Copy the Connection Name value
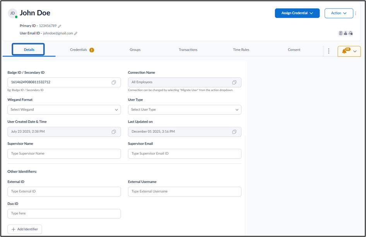The width and height of the screenshot is (366, 237). tap(234, 82)
